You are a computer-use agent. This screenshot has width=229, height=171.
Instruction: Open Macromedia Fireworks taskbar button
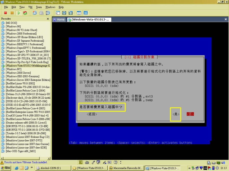tap(126, 168)
